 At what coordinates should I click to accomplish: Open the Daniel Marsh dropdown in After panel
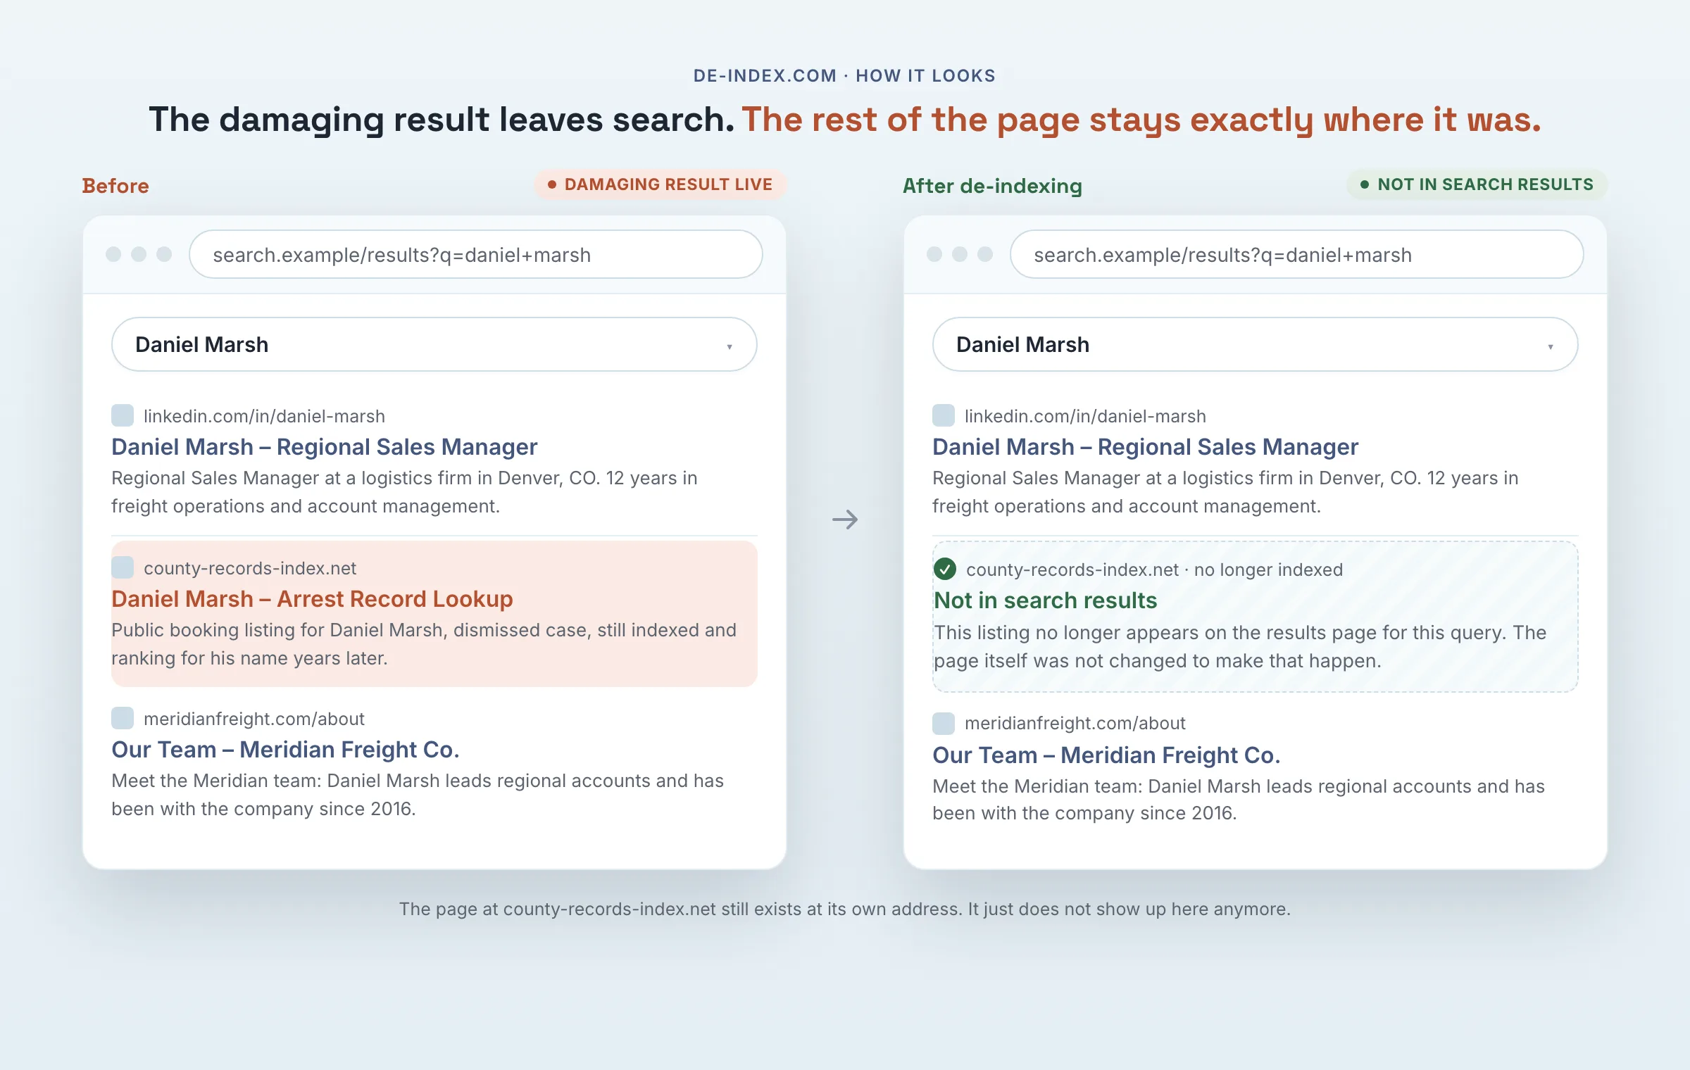point(1255,344)
